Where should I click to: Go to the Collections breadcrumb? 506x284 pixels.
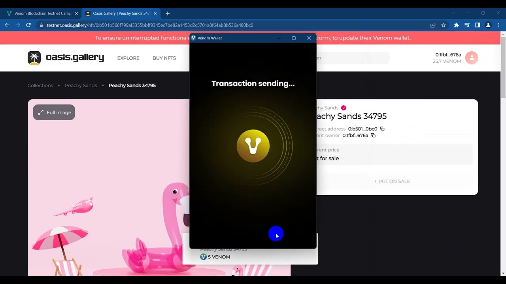(40, 85)
